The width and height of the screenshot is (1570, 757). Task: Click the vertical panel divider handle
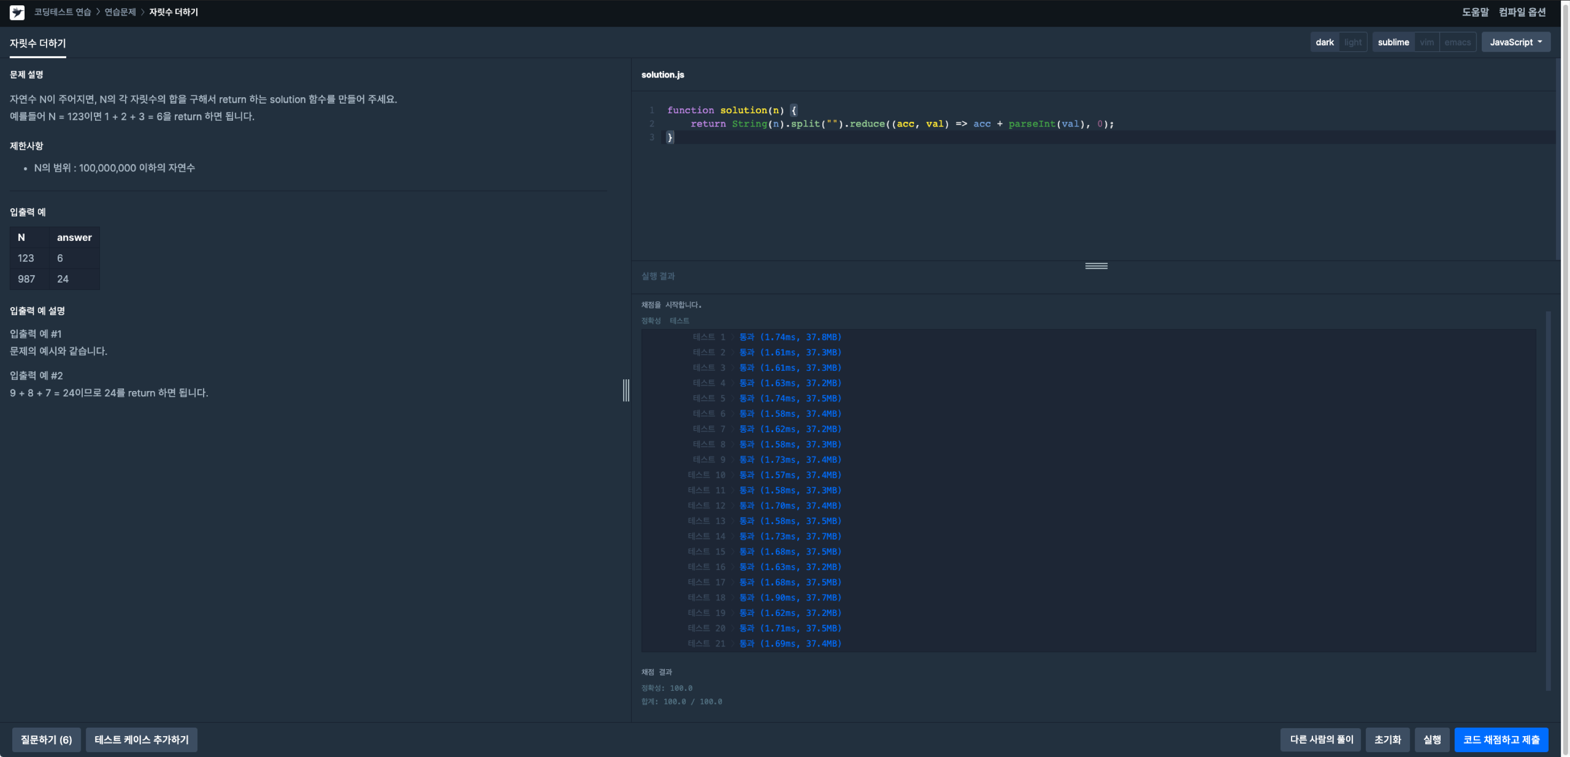(x=626, y=390)
